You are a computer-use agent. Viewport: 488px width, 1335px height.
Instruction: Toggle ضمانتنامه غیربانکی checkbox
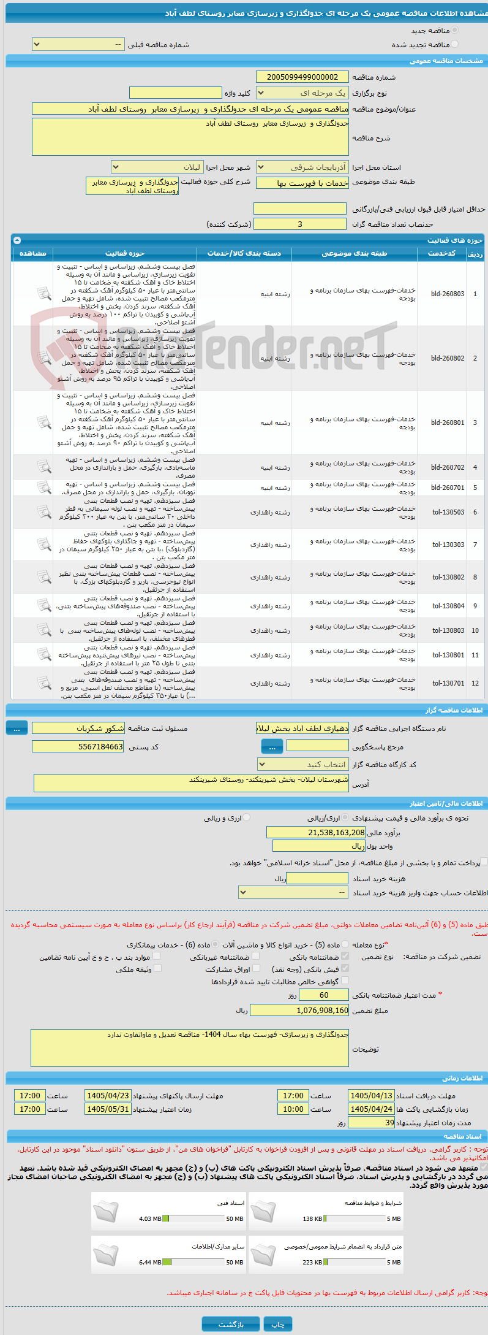pyautogui.click(x=255, y=956)
